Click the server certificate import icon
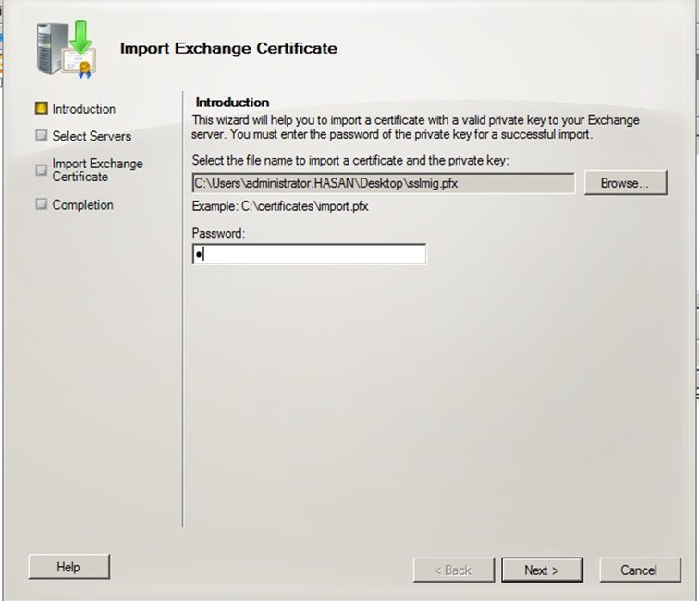 pyautogui.click(x=66, y=49)
